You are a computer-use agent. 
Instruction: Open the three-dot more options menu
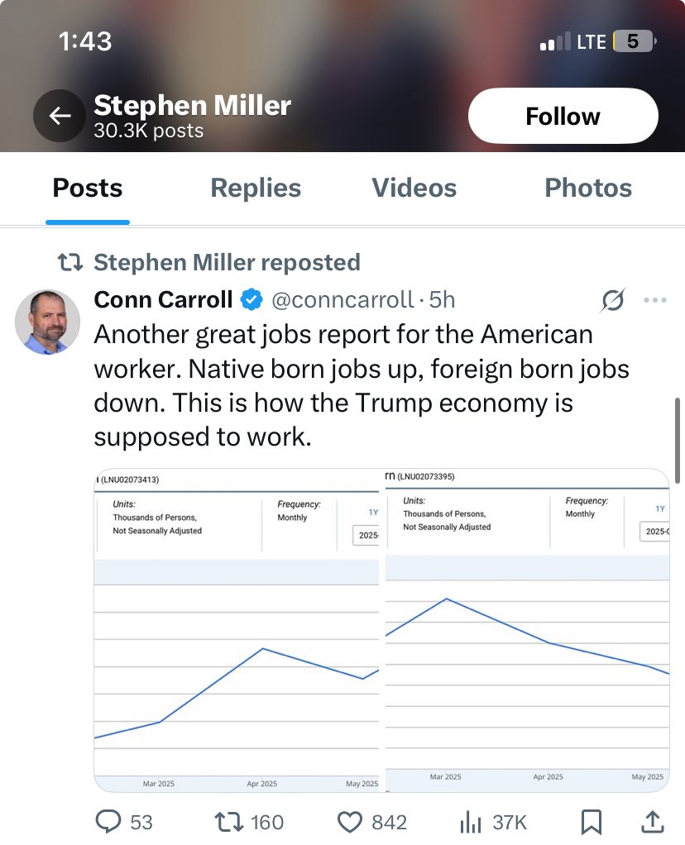654,300
